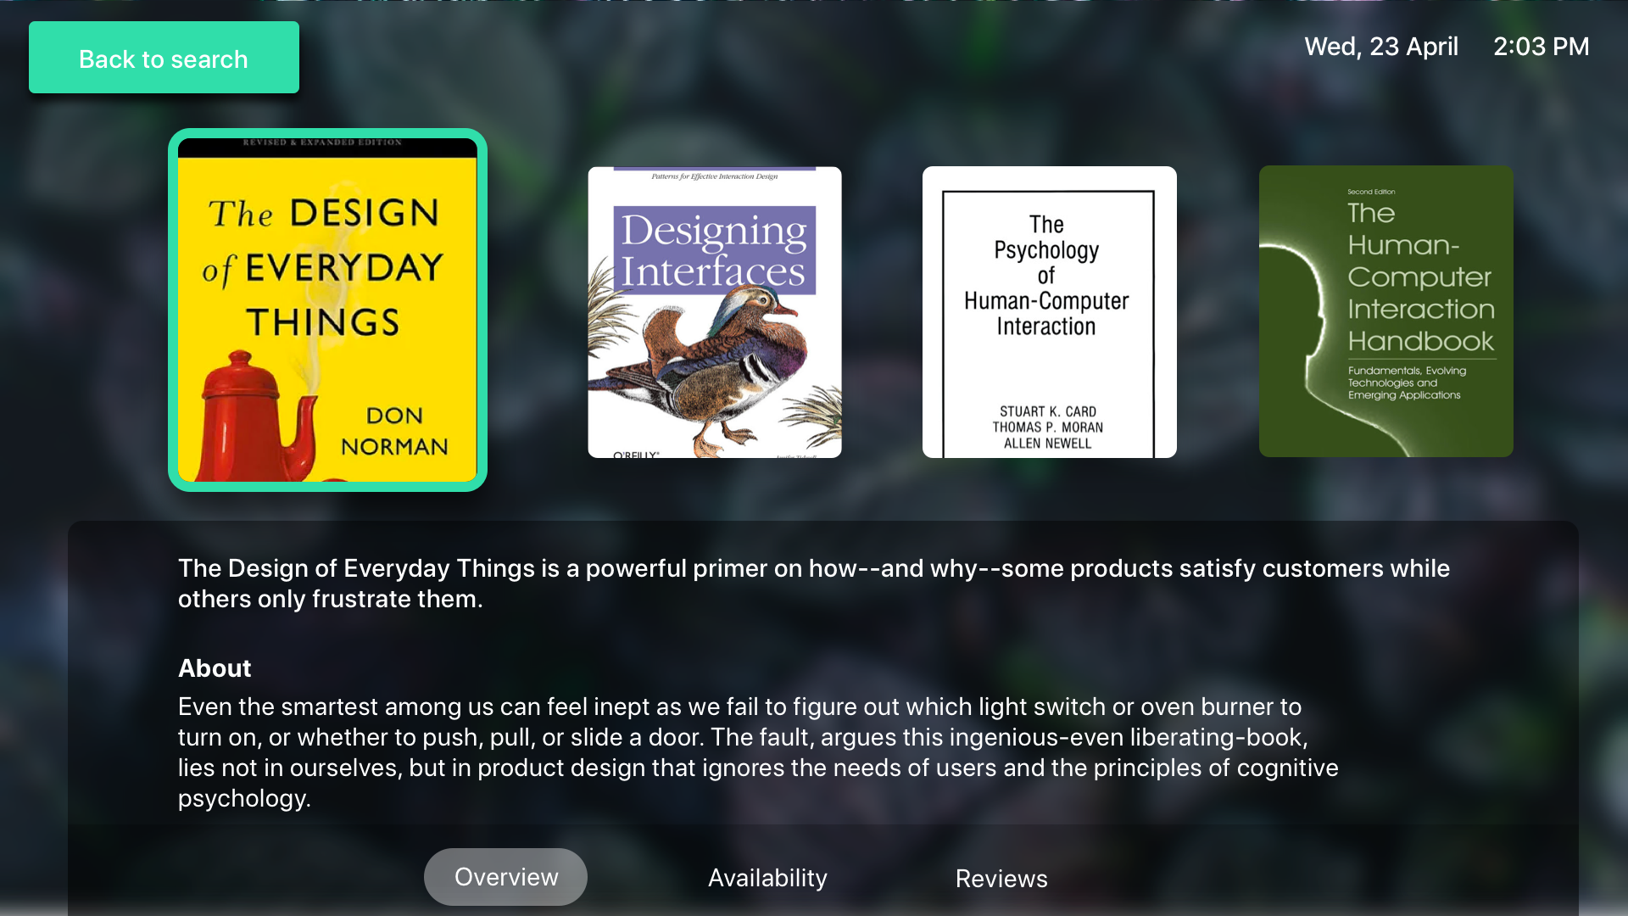This screenshot has height=916, width=1628.
Task: Choose The Psychology of Human-Computer Interaction book
Action: tap(1050, 312)
